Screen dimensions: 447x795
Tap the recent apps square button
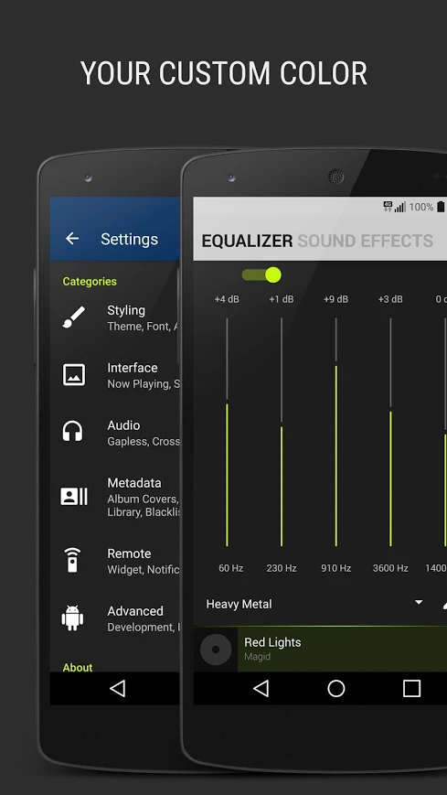tap(411, 688)
